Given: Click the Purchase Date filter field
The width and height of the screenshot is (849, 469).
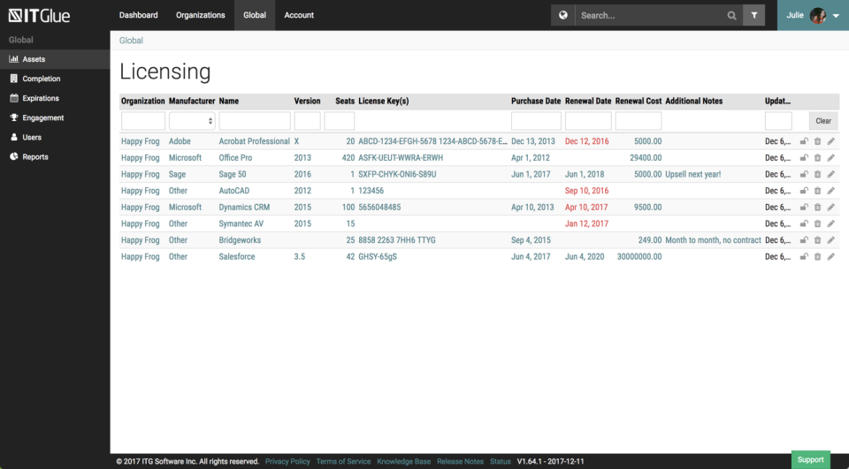Looking at the screenshot, I should (x=536, y=121).
